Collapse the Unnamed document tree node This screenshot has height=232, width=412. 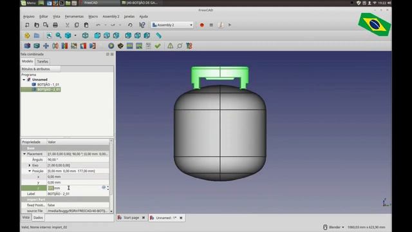24,79
